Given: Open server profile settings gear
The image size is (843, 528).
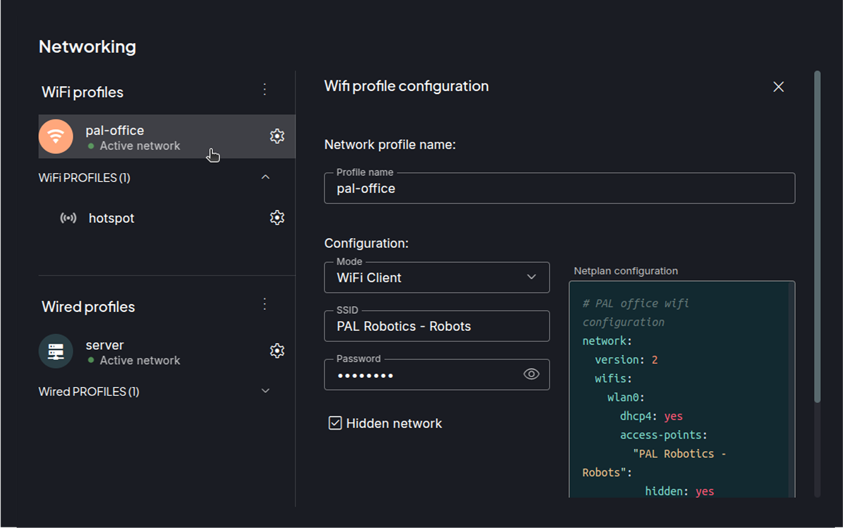Looking at the screenshot, I should click(277, 351).
